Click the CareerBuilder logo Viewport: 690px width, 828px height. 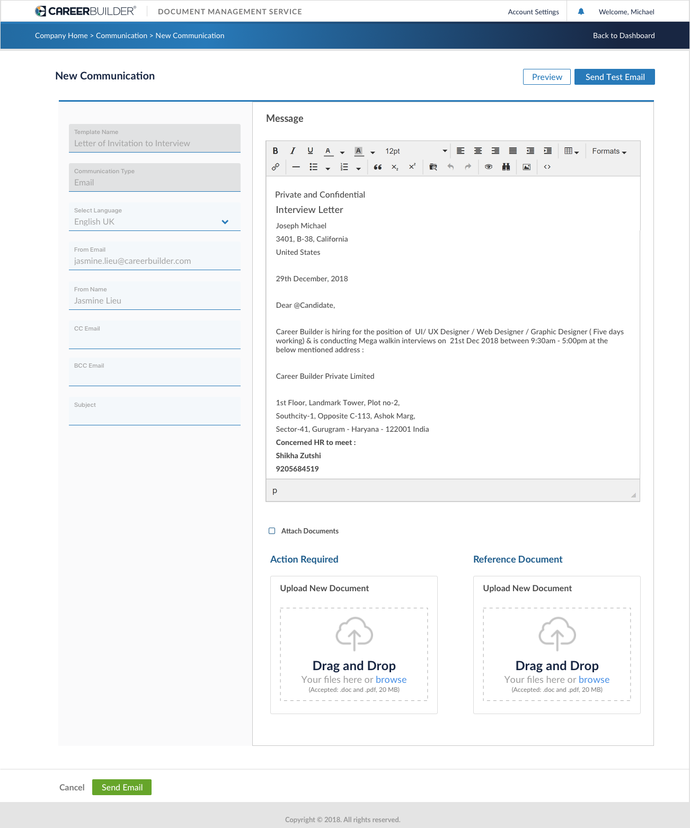coord(86,11)
